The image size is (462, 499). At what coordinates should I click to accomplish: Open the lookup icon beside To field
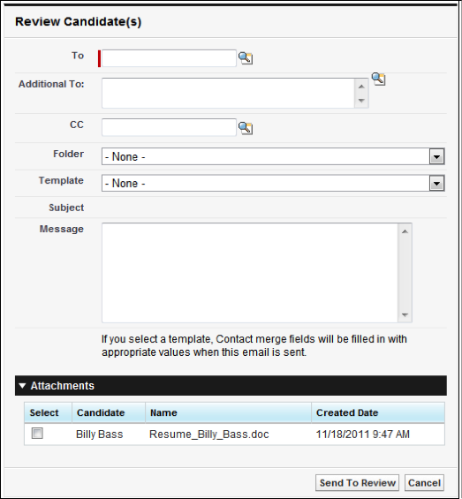pyautogui.click(x=246, y=58)
